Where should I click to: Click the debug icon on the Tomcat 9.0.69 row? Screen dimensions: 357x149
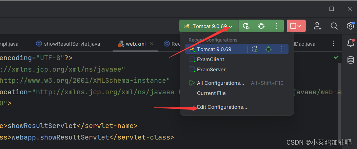coord(269,49)
